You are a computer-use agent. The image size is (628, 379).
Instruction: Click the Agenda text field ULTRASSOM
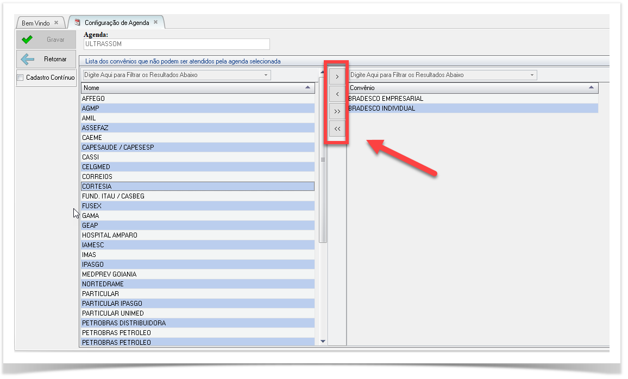coord(177,44)
